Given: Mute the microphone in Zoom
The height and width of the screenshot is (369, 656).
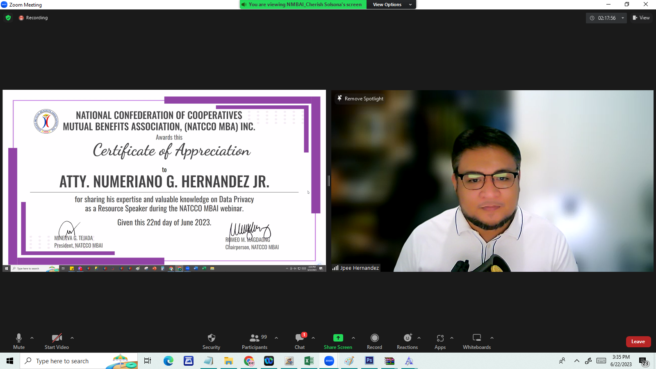Looking at the screenshot, I should 19,341.
